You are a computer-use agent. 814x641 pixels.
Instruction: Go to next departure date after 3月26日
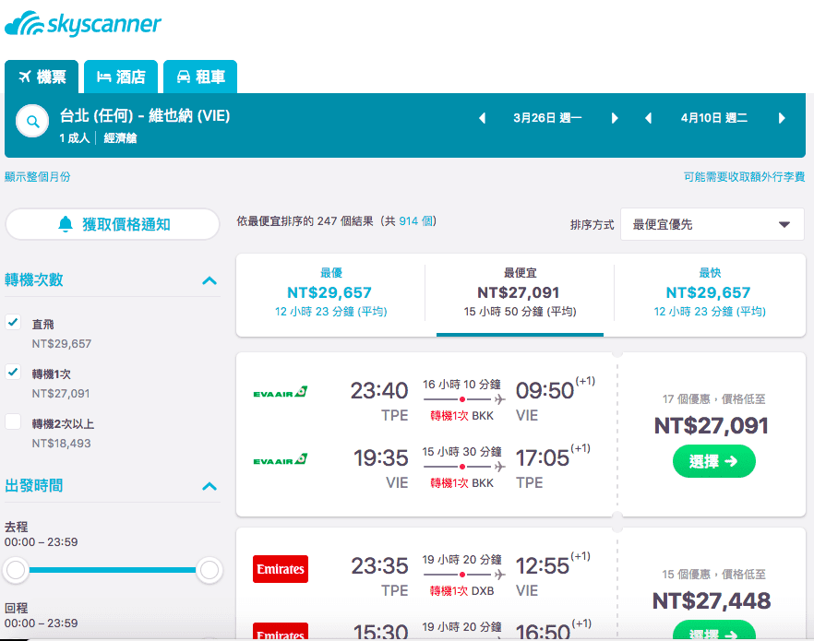pos(615,118)
